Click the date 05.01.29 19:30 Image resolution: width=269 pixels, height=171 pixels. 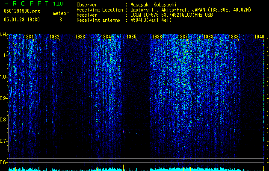click(22, 20)
